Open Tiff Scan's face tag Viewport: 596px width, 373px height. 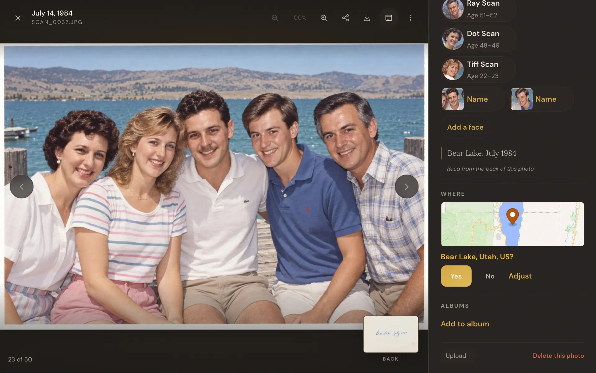pos(478,70)
